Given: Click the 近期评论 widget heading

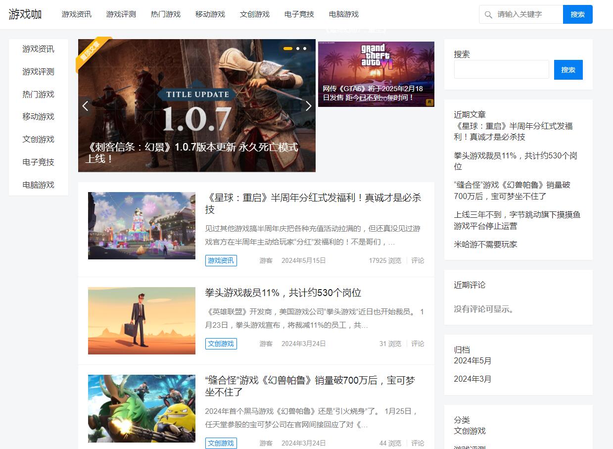Looking at the screenshot, I should [x=470, y=285].
